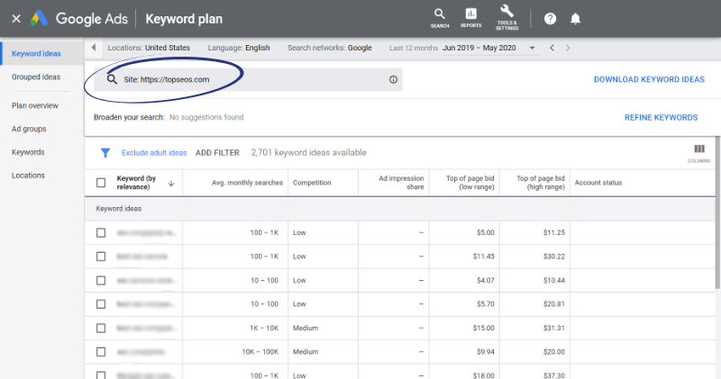Open the notifications bell icon

(x=575, y=19)
